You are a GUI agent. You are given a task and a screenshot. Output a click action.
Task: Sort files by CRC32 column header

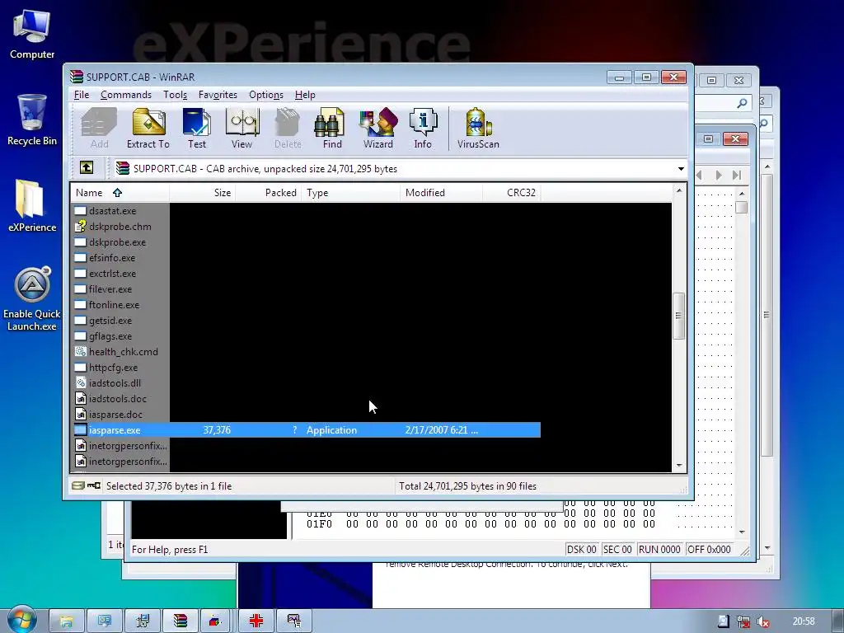click(511, 193)
